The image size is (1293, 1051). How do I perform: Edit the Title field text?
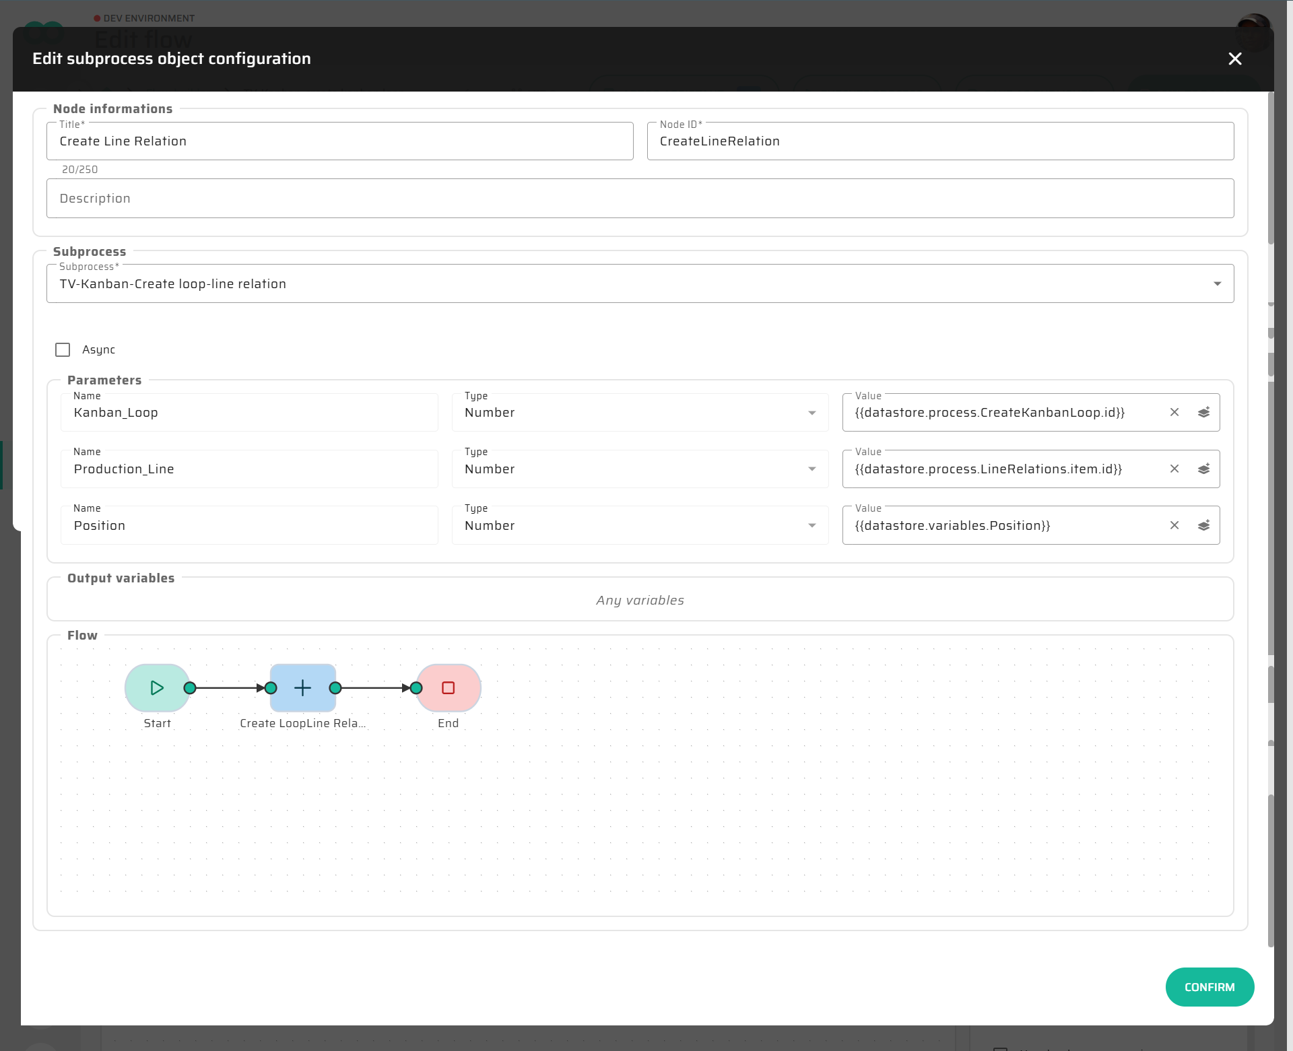tap(339, 141)
